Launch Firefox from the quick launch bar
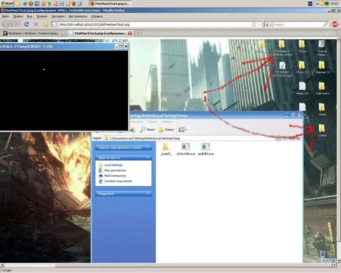 pos(74,3)
